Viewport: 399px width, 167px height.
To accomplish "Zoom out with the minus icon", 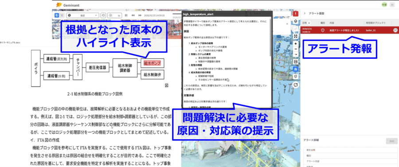I will tap(296, 49).
